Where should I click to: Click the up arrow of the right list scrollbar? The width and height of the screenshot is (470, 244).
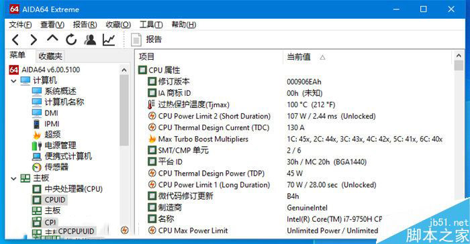click(x=459, y=56)
